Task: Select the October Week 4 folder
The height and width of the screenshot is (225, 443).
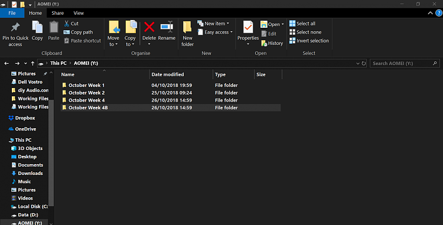Action: click(171, 100)
